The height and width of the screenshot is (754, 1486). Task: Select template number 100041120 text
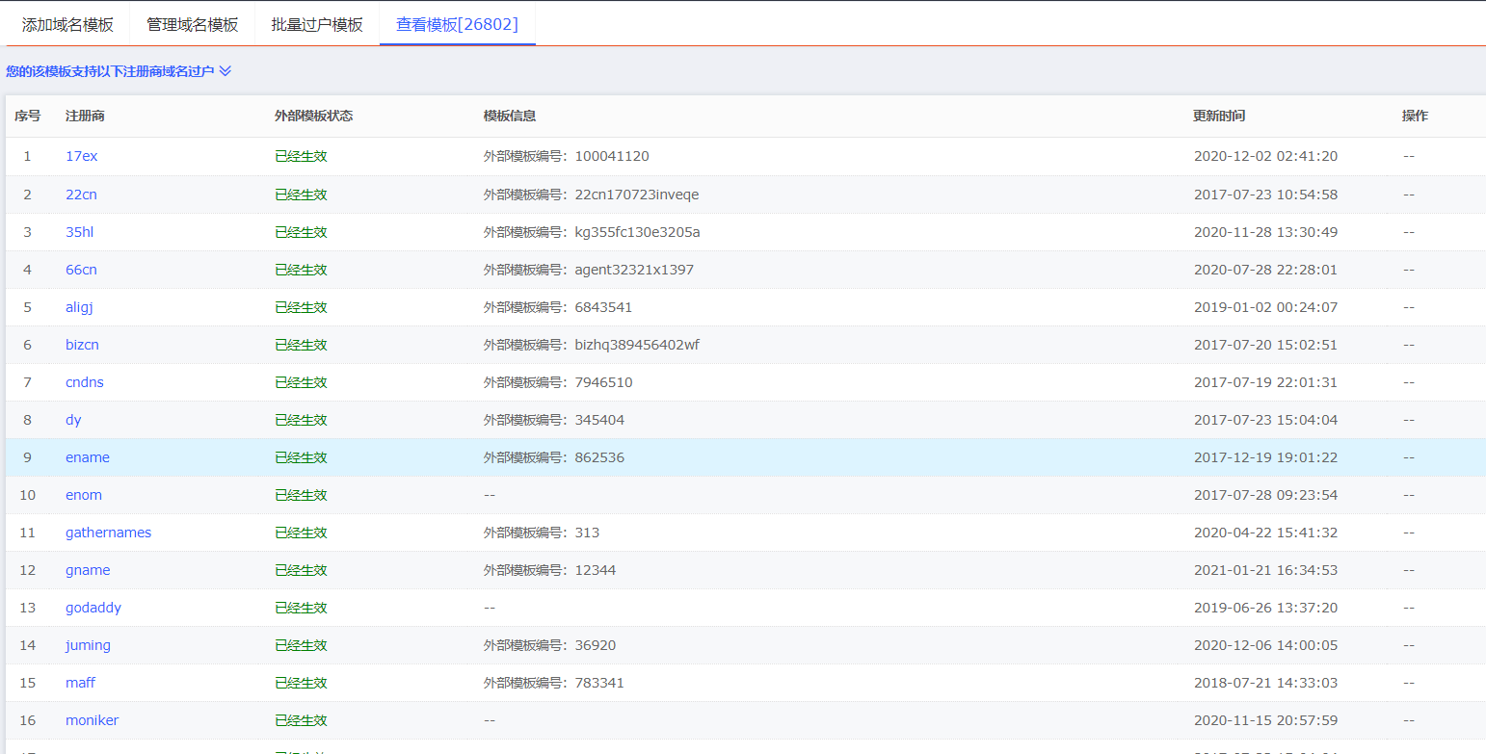612,156
